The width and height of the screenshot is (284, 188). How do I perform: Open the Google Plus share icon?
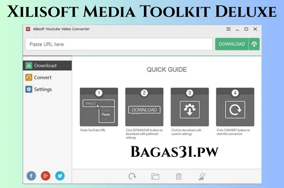click(45, 176)
